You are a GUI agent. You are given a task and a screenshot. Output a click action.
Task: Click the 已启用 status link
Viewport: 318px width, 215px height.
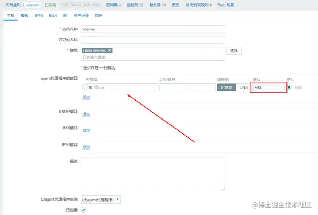coord(51,5)
